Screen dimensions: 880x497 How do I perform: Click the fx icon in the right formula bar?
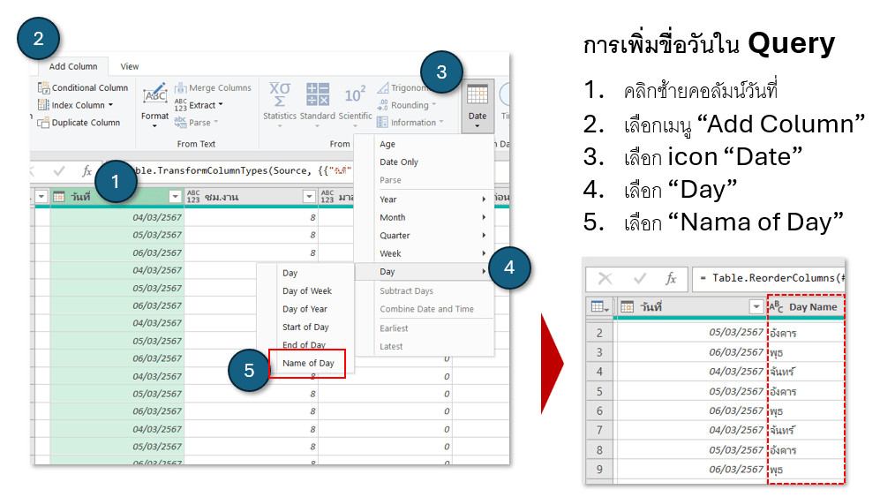[670, 278]
